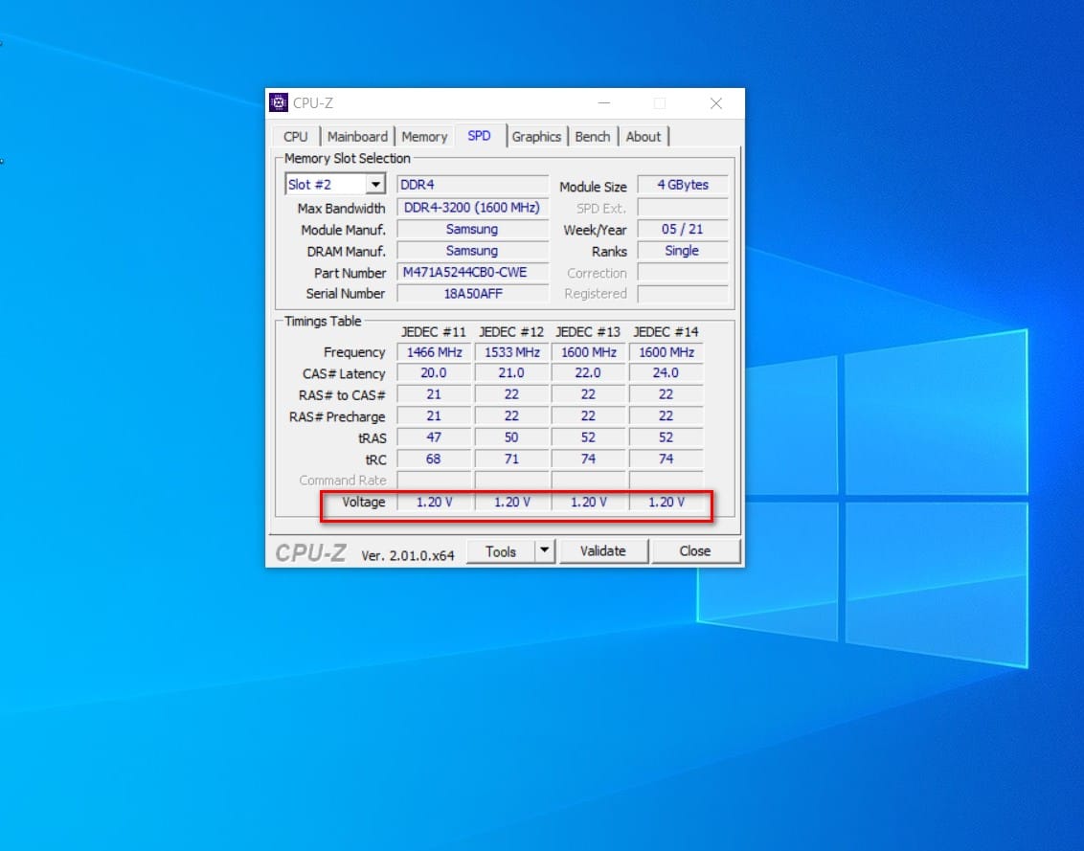Viewport: 1084px width, 851px height.
Task: Click the CAS# Latency value 24.0
Action: pos(666,373)
